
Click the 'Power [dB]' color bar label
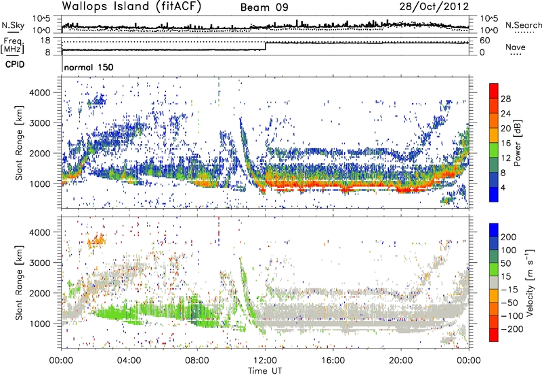point(518,143)
